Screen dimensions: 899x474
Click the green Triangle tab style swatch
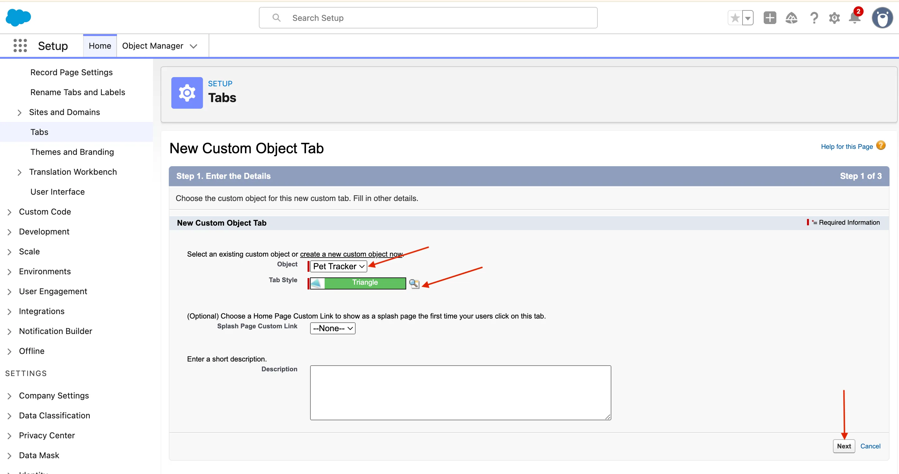(x=364, y=283)
